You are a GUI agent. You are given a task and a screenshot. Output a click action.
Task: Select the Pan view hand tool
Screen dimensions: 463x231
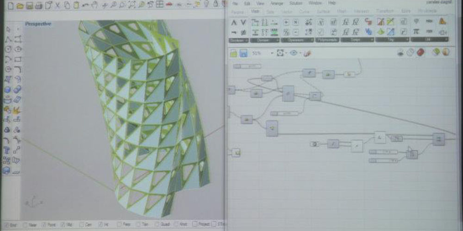tap(95, 6)
